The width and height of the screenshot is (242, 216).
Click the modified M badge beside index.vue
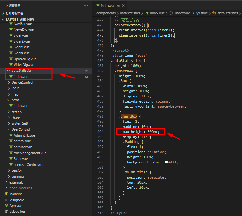pos(86,77)
